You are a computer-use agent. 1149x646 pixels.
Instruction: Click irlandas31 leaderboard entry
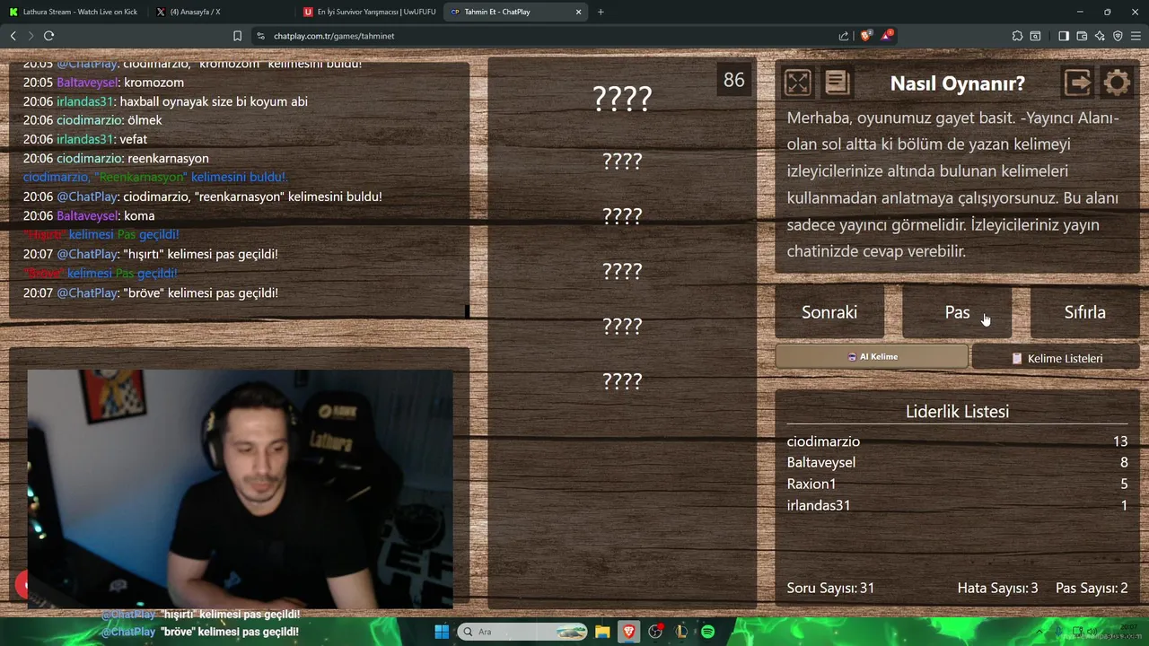tap(819, 505)
